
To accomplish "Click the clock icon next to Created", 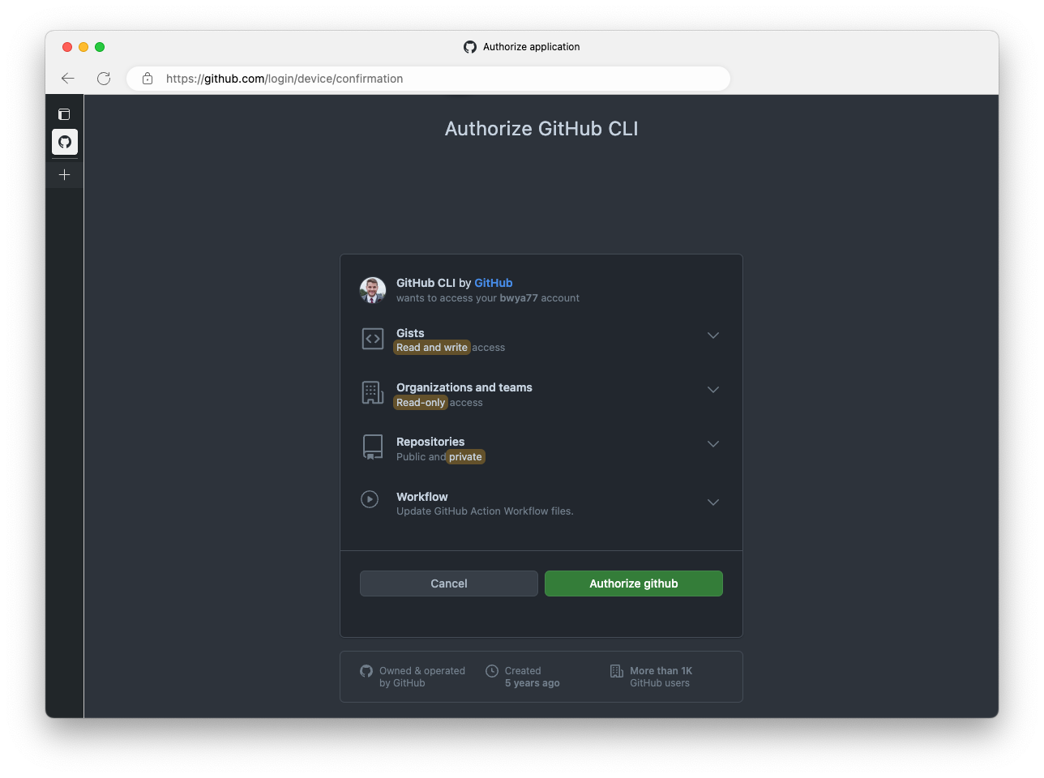I will click(492, 671).
